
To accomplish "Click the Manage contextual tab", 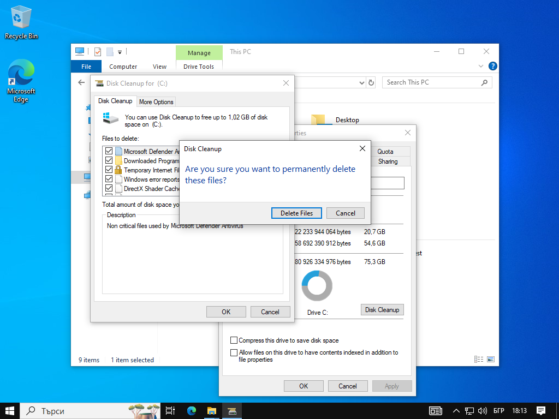I will 199,53.
